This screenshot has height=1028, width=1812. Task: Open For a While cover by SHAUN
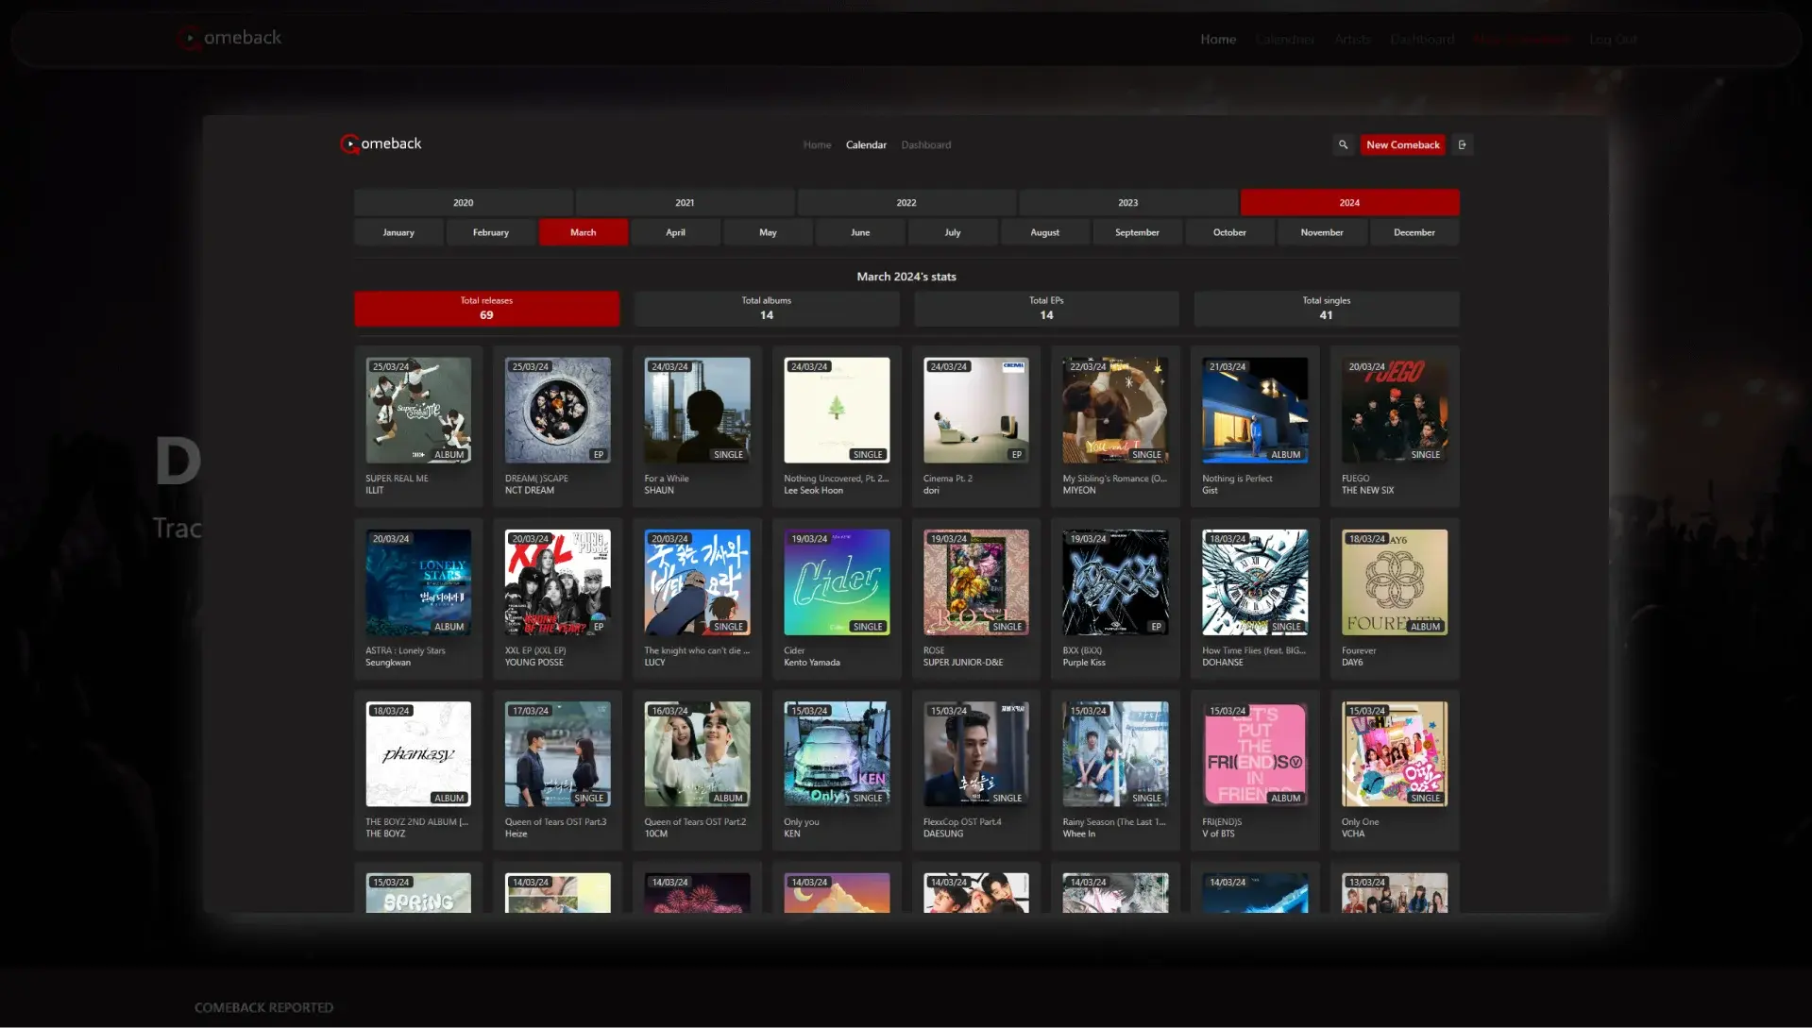click(x=697, y=410)
